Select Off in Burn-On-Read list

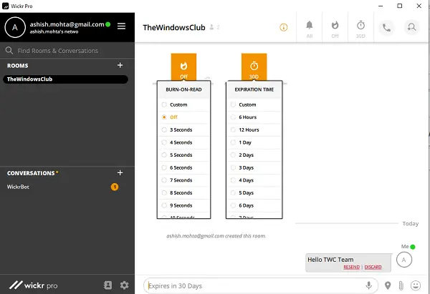pyautogui.click(x=183, y=117)
